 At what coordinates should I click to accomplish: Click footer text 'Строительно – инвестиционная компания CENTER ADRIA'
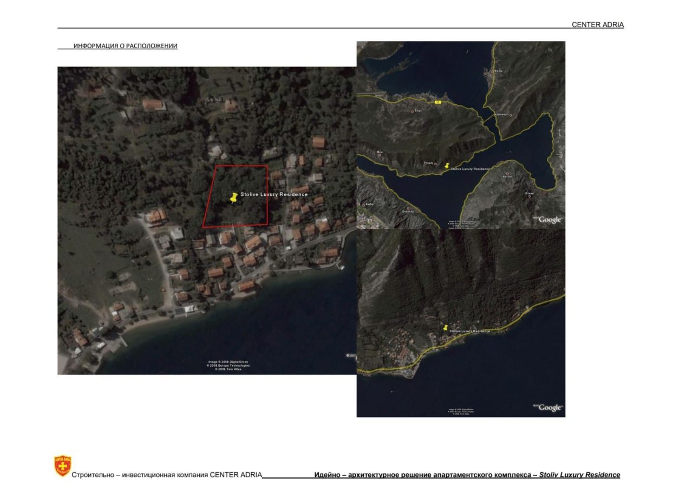(x=167, y=475)
